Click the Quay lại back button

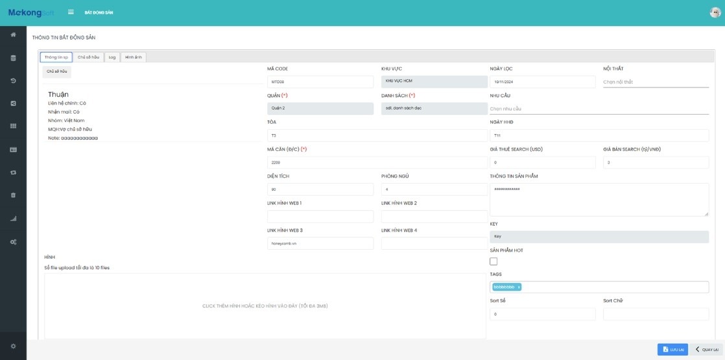coord(707,350)
